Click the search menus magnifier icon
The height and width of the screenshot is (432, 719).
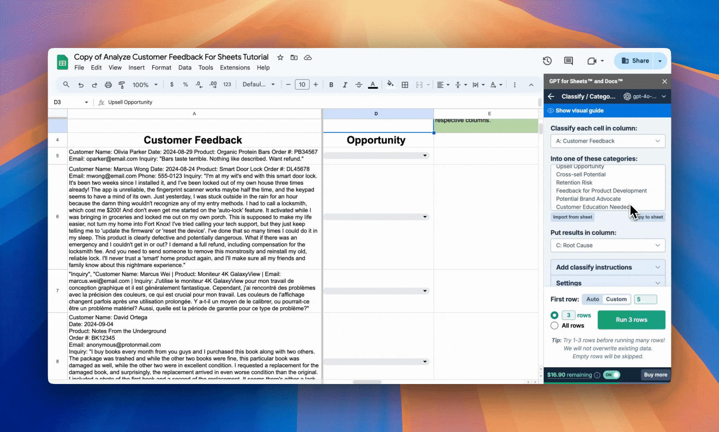pyautogui.click(x=66, y=85)
